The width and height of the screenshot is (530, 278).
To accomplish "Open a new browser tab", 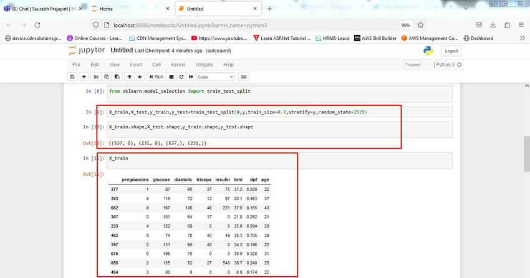I will click(x=269, y=9).
